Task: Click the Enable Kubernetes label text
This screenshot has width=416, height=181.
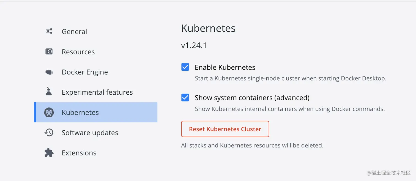Action: pyautogui.click(x=225, y=67)
